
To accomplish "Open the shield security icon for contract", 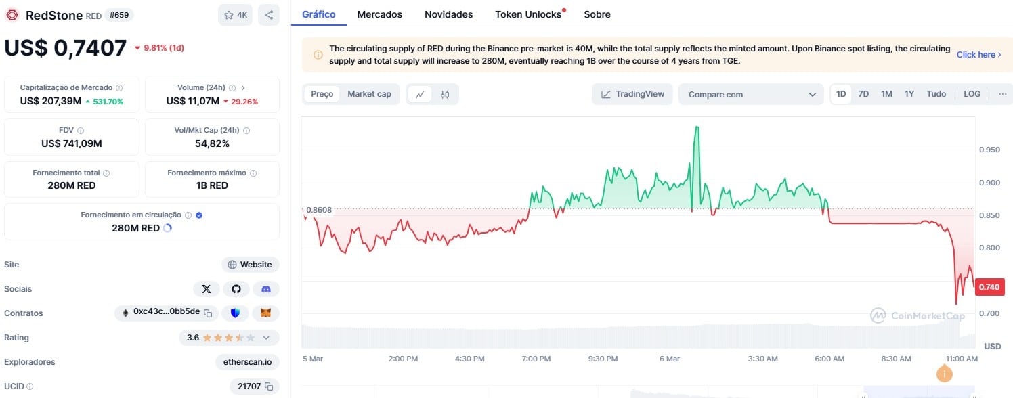I will (x=236, y=313).
